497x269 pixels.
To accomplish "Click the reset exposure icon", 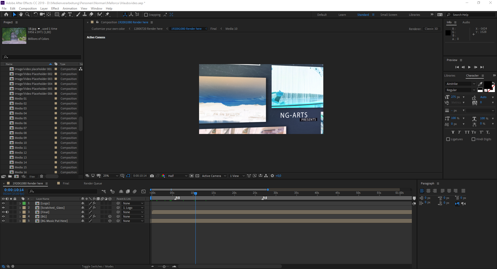I will 272,176.
